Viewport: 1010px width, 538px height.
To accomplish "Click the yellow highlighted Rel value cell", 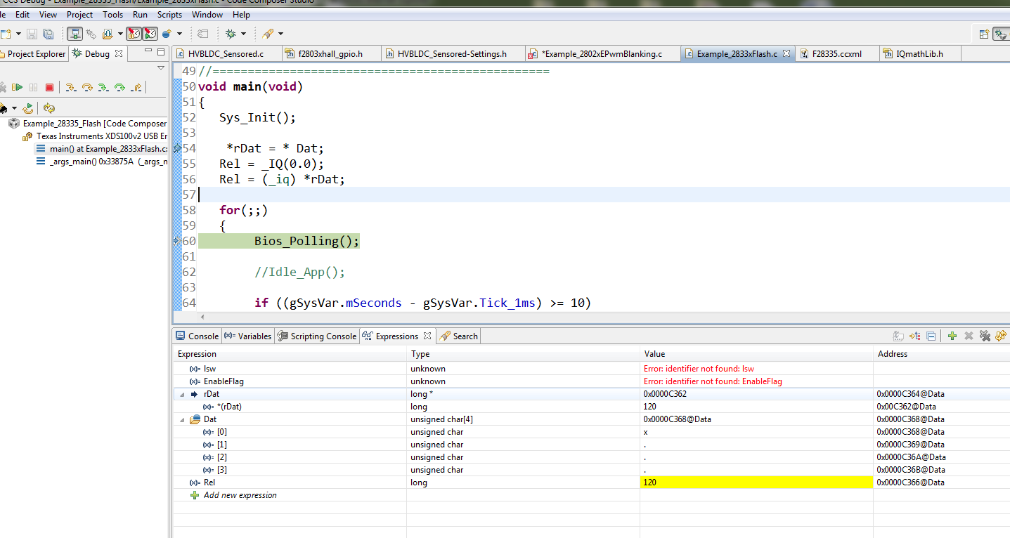I will click(x=756, y=483).
